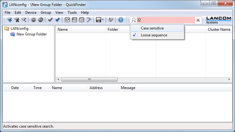Screen dimensions: 235x132
Task: Select the LANconfig root folder in tree
Action: [x=19, y=29]
